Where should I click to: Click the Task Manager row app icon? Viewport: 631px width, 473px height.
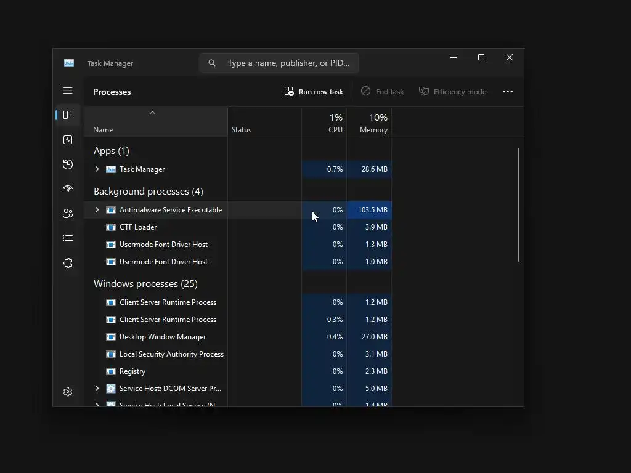111,169
